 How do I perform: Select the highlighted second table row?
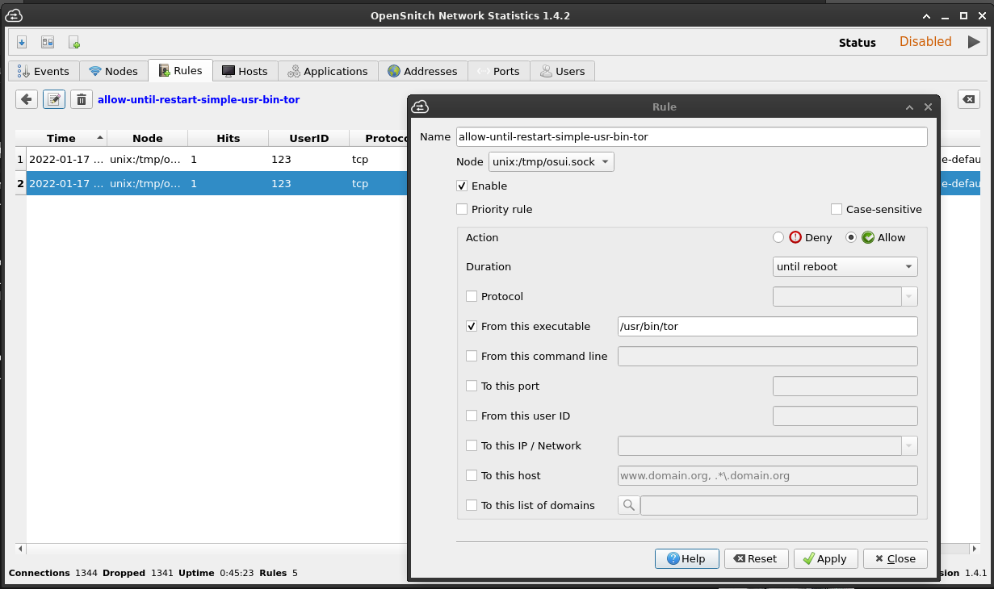click(x=216, y=184)
